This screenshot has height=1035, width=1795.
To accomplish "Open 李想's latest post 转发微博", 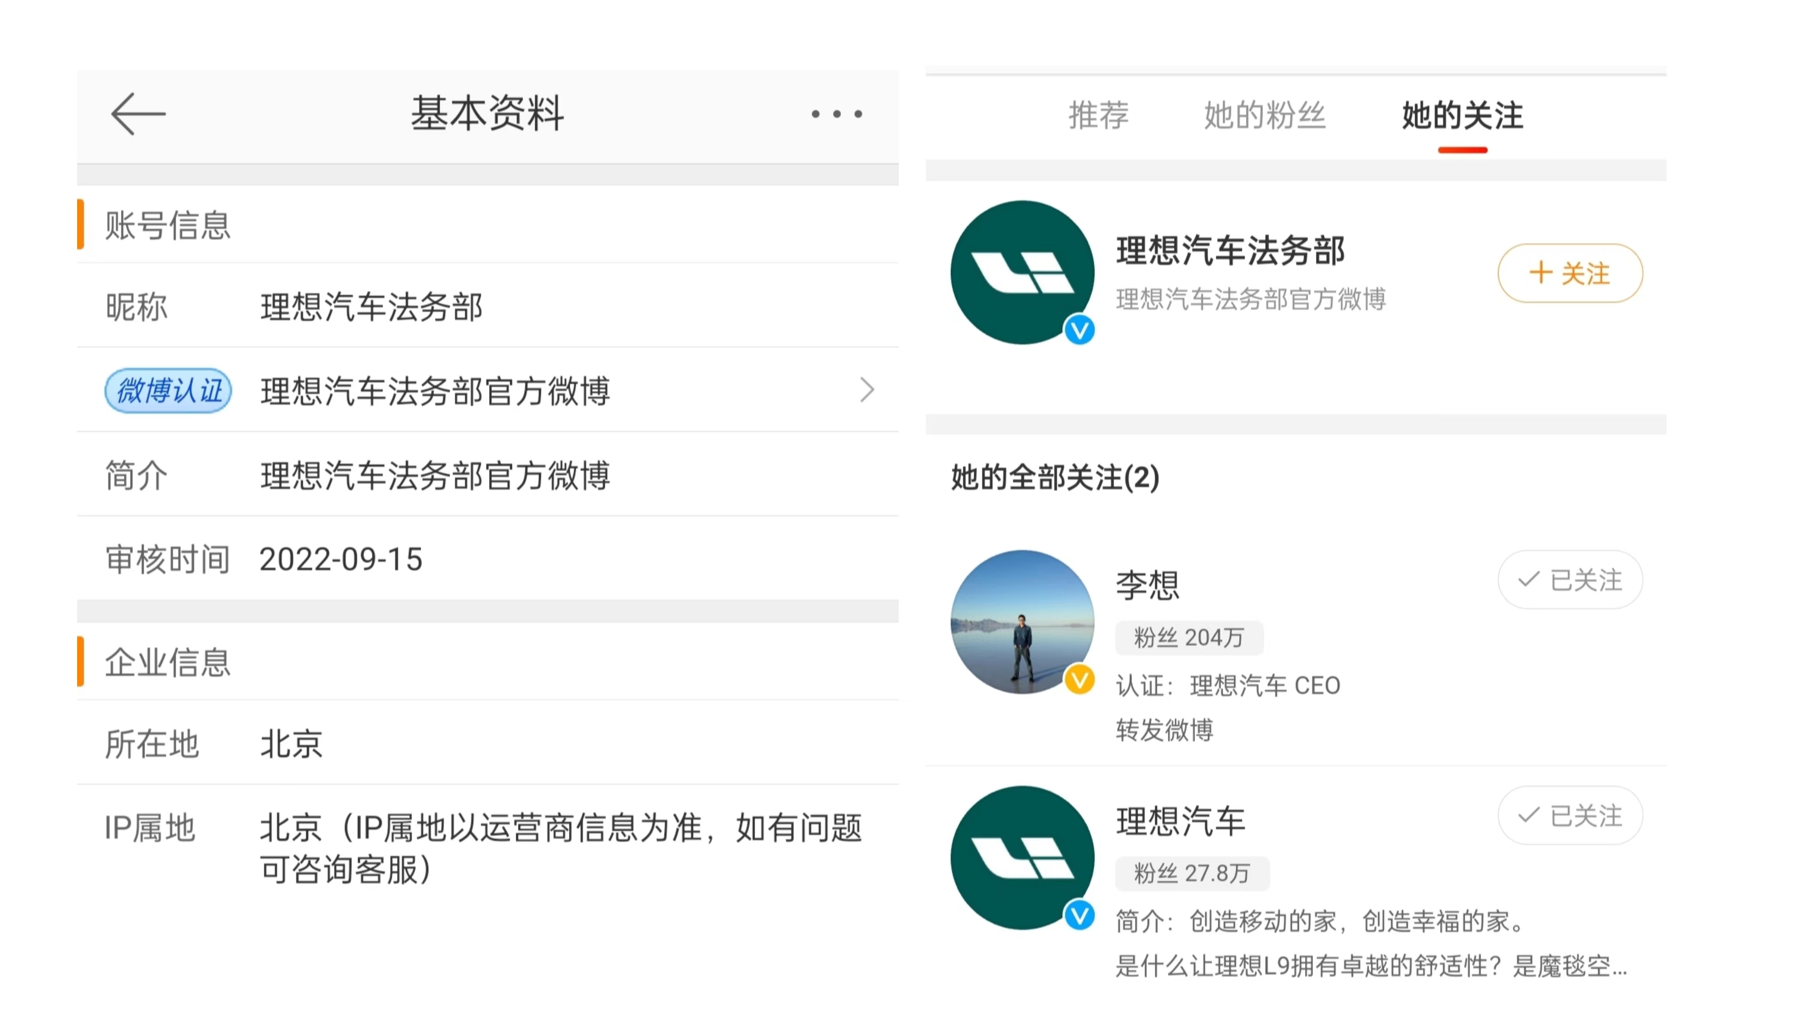I will click(1164, 730).
